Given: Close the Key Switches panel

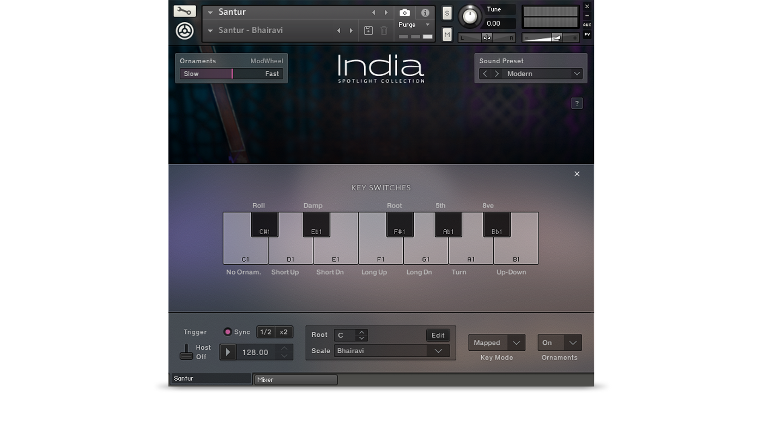Looking at the screenshot, I should (x=577, y=174).
